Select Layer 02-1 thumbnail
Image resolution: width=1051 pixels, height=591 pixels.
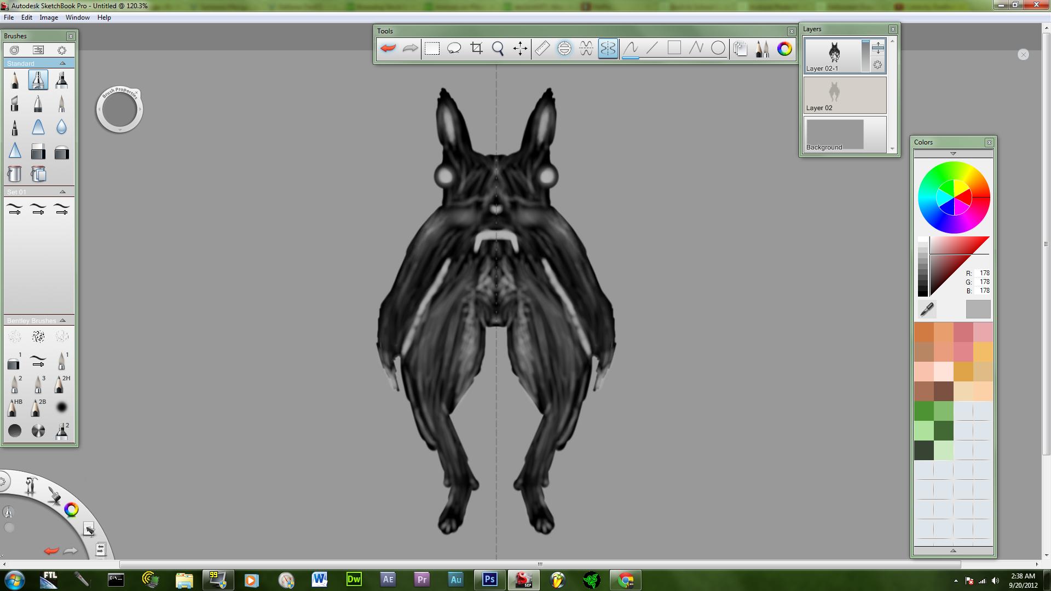[x=834, y=53]
